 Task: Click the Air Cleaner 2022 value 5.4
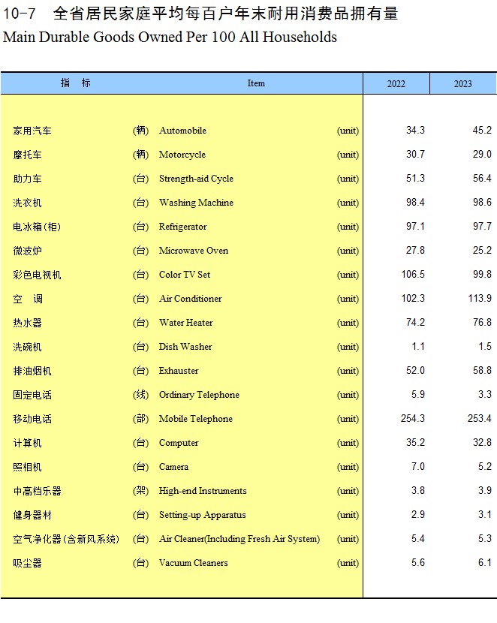coord(418,538)
